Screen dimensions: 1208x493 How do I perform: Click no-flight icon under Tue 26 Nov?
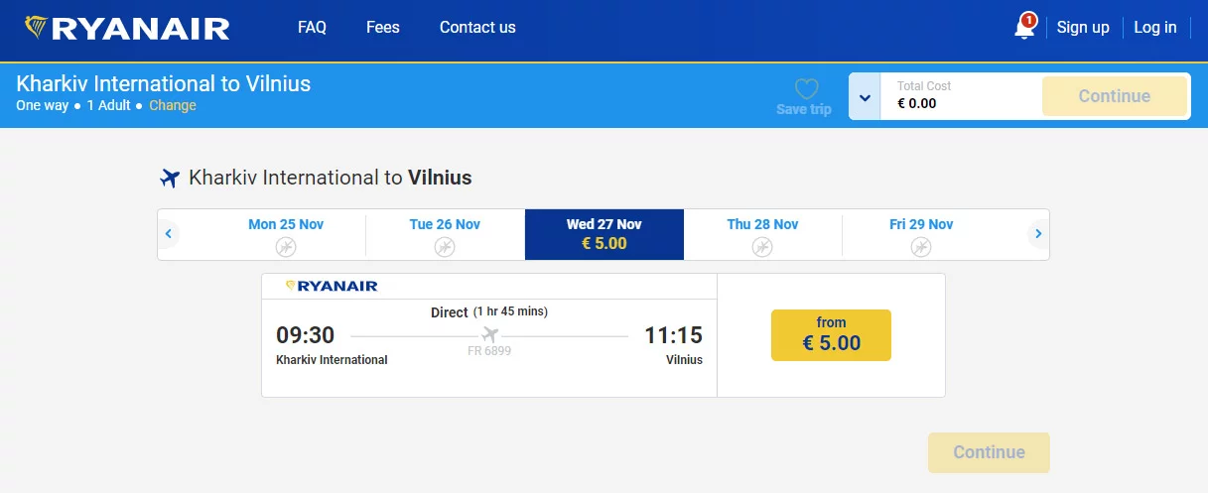[x=445, y=247]
